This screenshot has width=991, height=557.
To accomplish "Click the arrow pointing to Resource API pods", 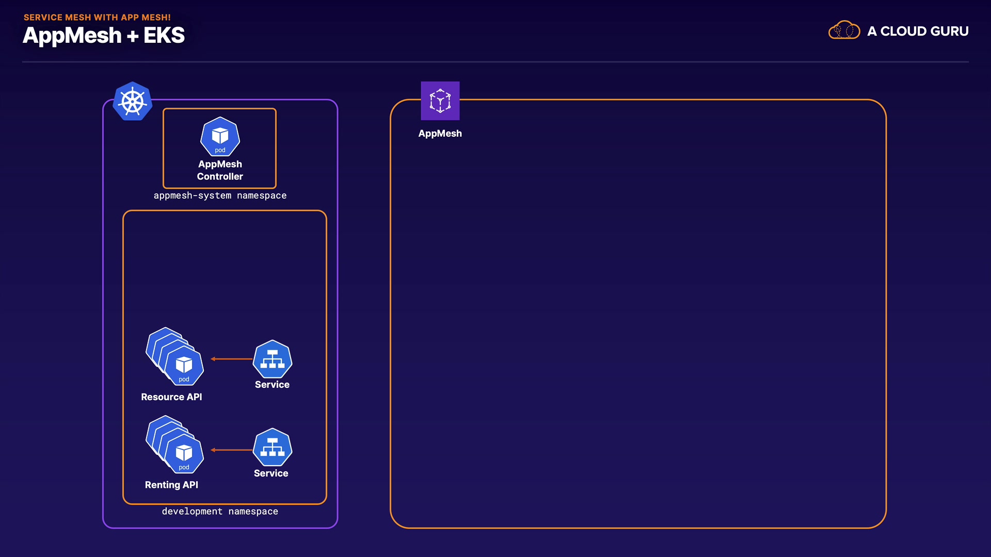I will coord(231,359).
